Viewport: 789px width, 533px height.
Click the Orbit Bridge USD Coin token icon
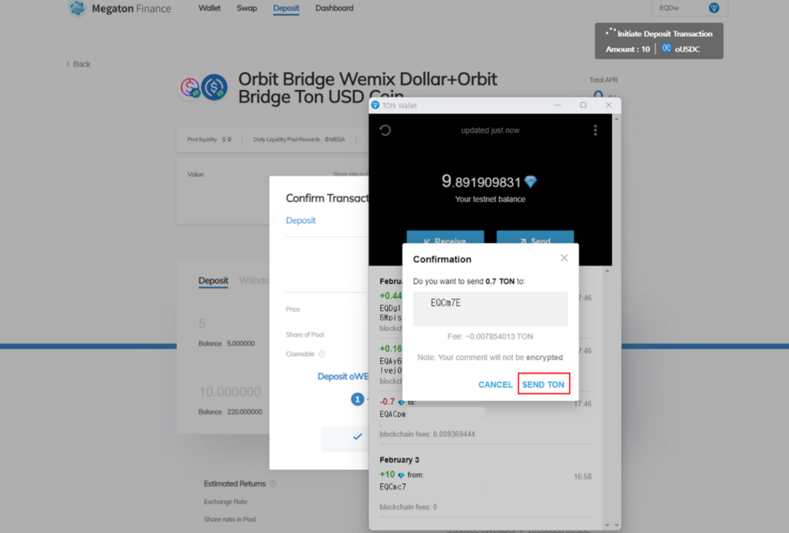(x=214, y=88)
